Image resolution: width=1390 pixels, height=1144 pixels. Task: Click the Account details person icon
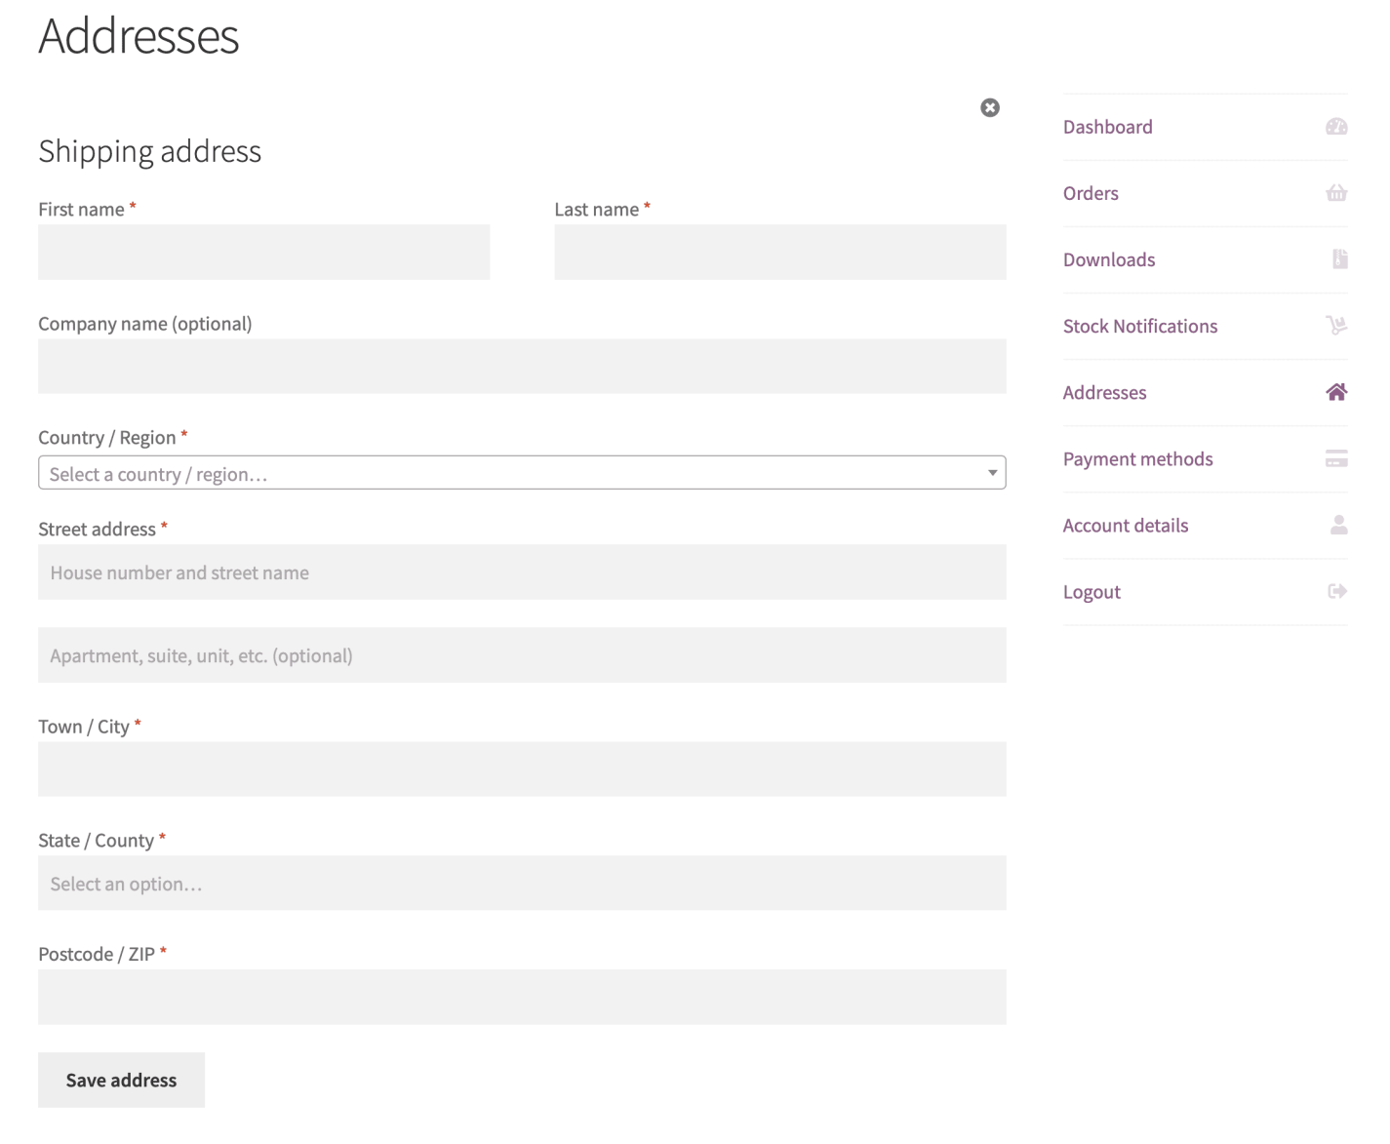click(1335, 525)
